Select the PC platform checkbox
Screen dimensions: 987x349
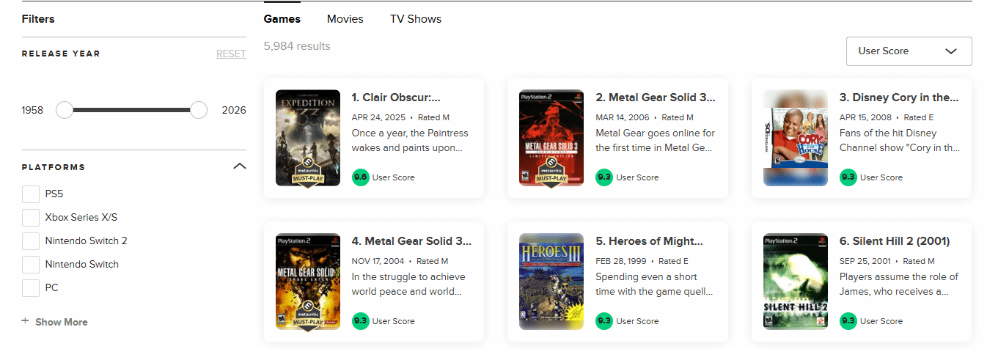tap(31, 288)
